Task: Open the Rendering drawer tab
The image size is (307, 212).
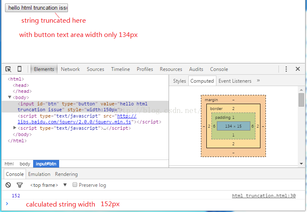Action: (x=66, y=174)
